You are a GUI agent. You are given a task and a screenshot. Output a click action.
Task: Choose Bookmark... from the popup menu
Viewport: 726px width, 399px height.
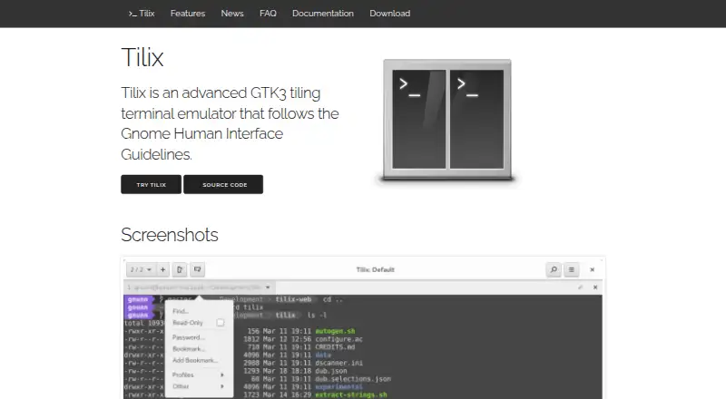[x=189, y=349]
